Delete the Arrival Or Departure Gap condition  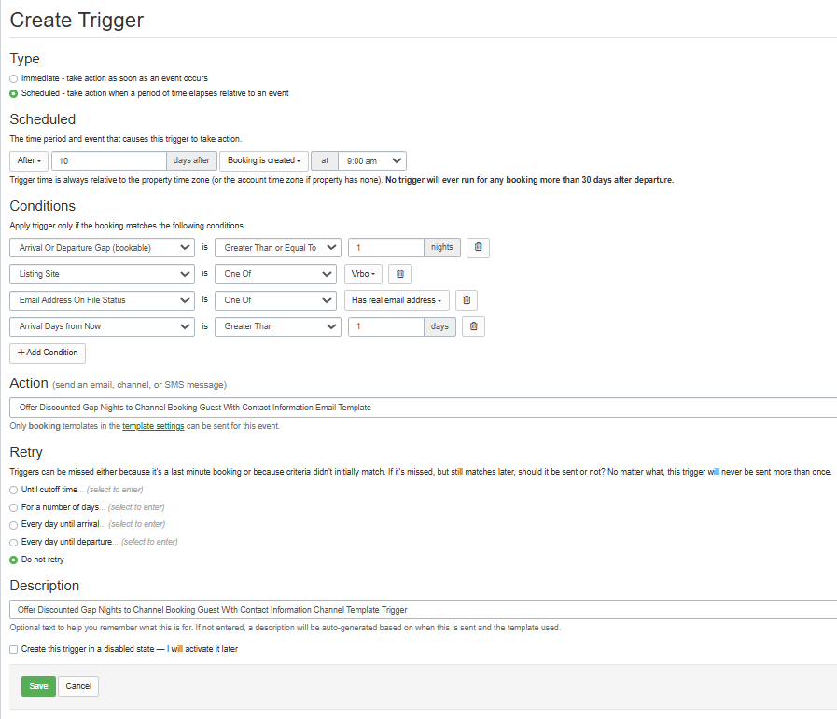[478, 247]
